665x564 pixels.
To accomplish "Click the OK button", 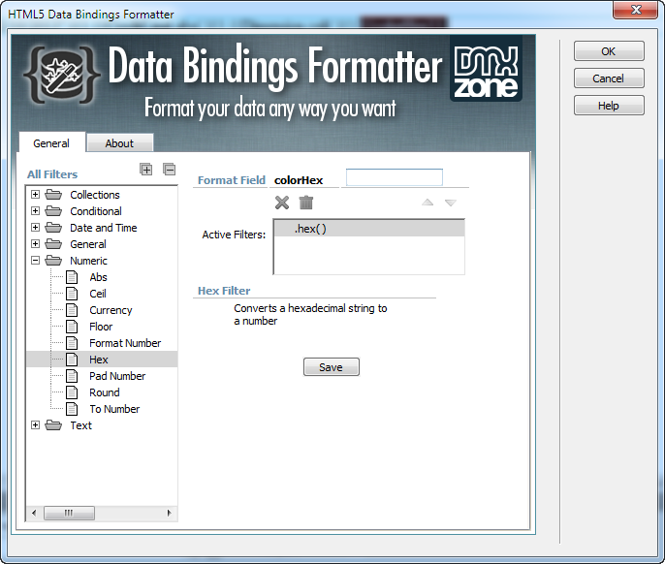I will (609, 51).
